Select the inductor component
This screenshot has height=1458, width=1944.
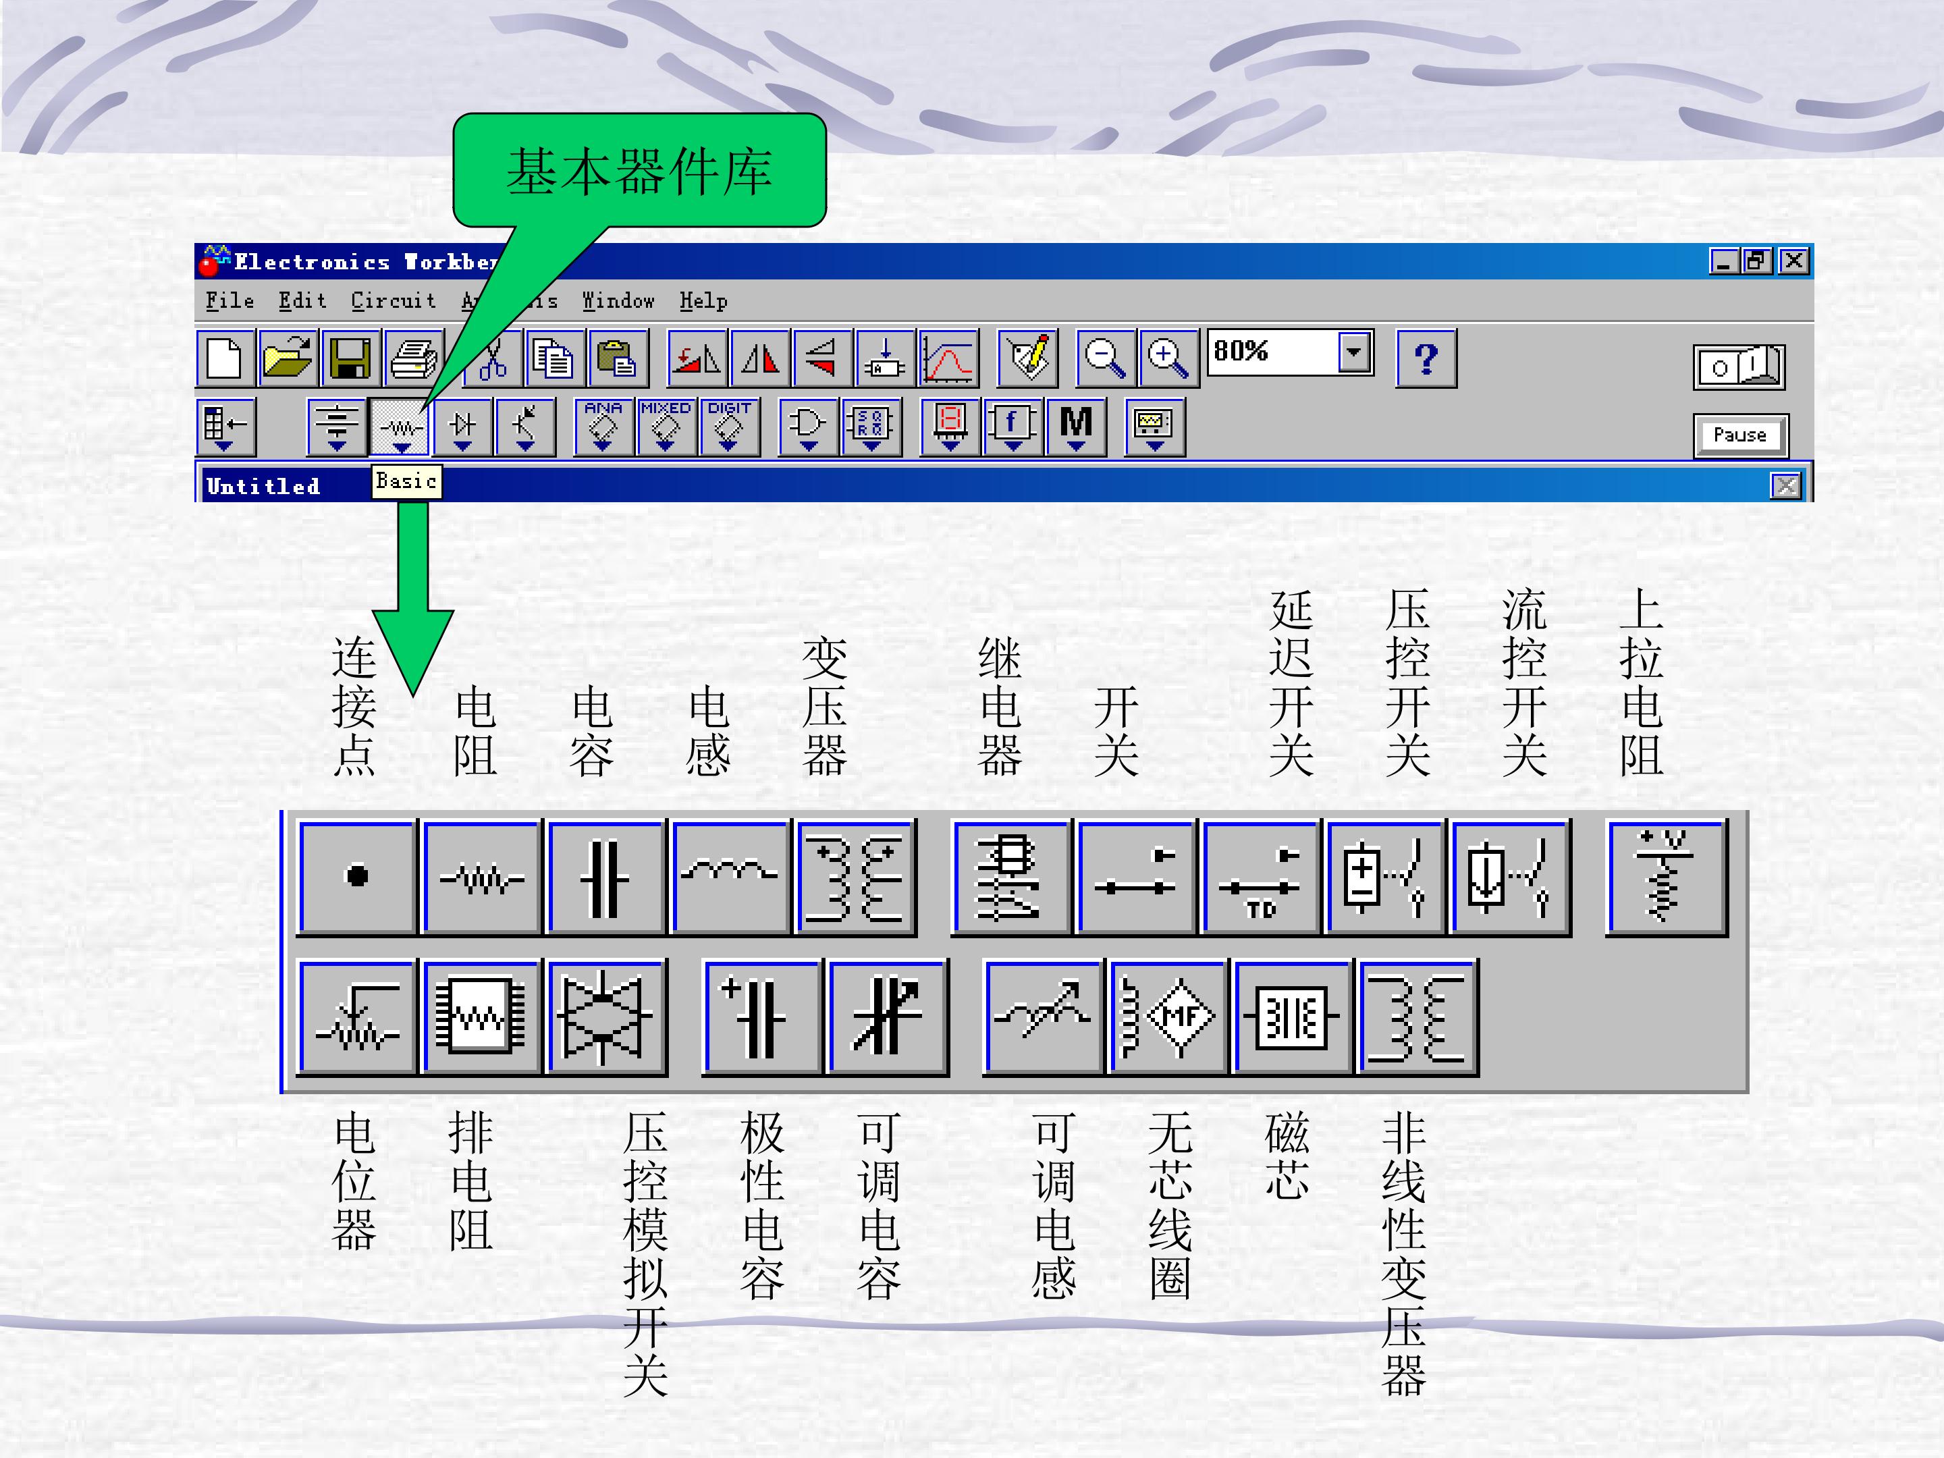(730, 877)
